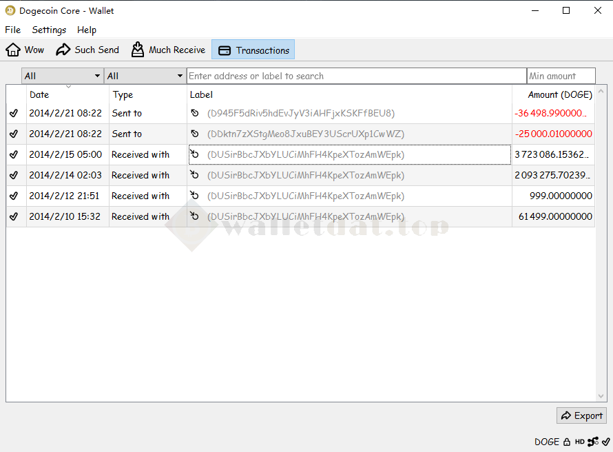Switch to the Transactions tab
The width and height of the screenshot is (613, 452).
point(253,50)
